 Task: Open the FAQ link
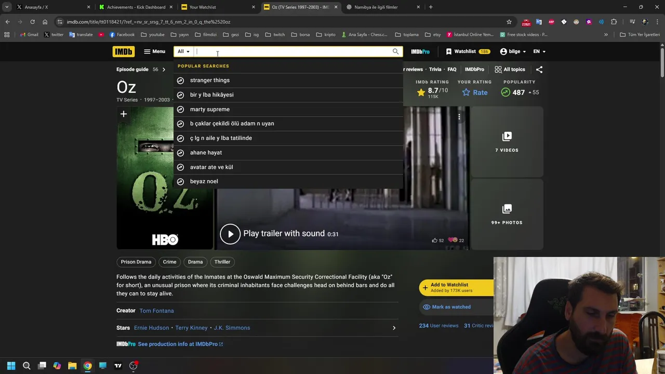coord(452,70)
